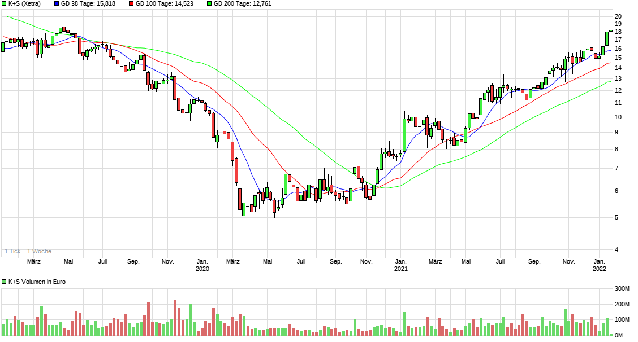The image size is (638, 342).
Task: Click the volume axis label 0M
Action: pyautogui.click(x=618, y=335)
